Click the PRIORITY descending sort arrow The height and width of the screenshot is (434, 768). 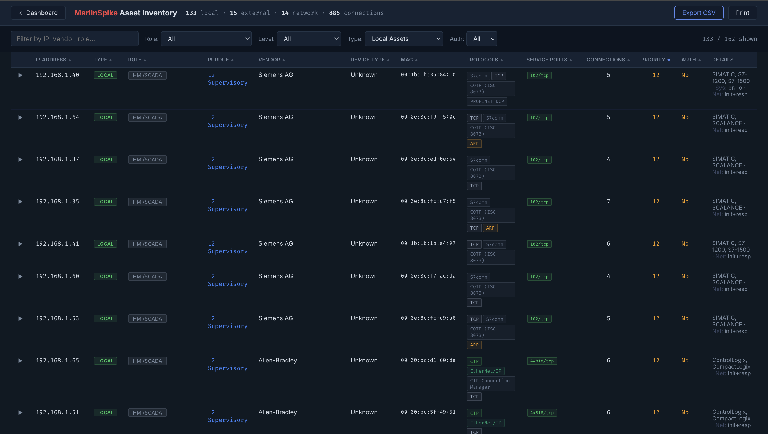tap(669, 60)
